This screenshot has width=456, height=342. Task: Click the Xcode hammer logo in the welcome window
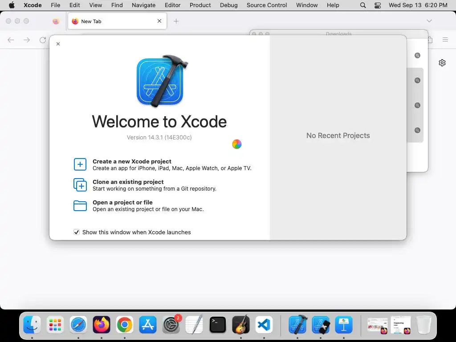162,81
